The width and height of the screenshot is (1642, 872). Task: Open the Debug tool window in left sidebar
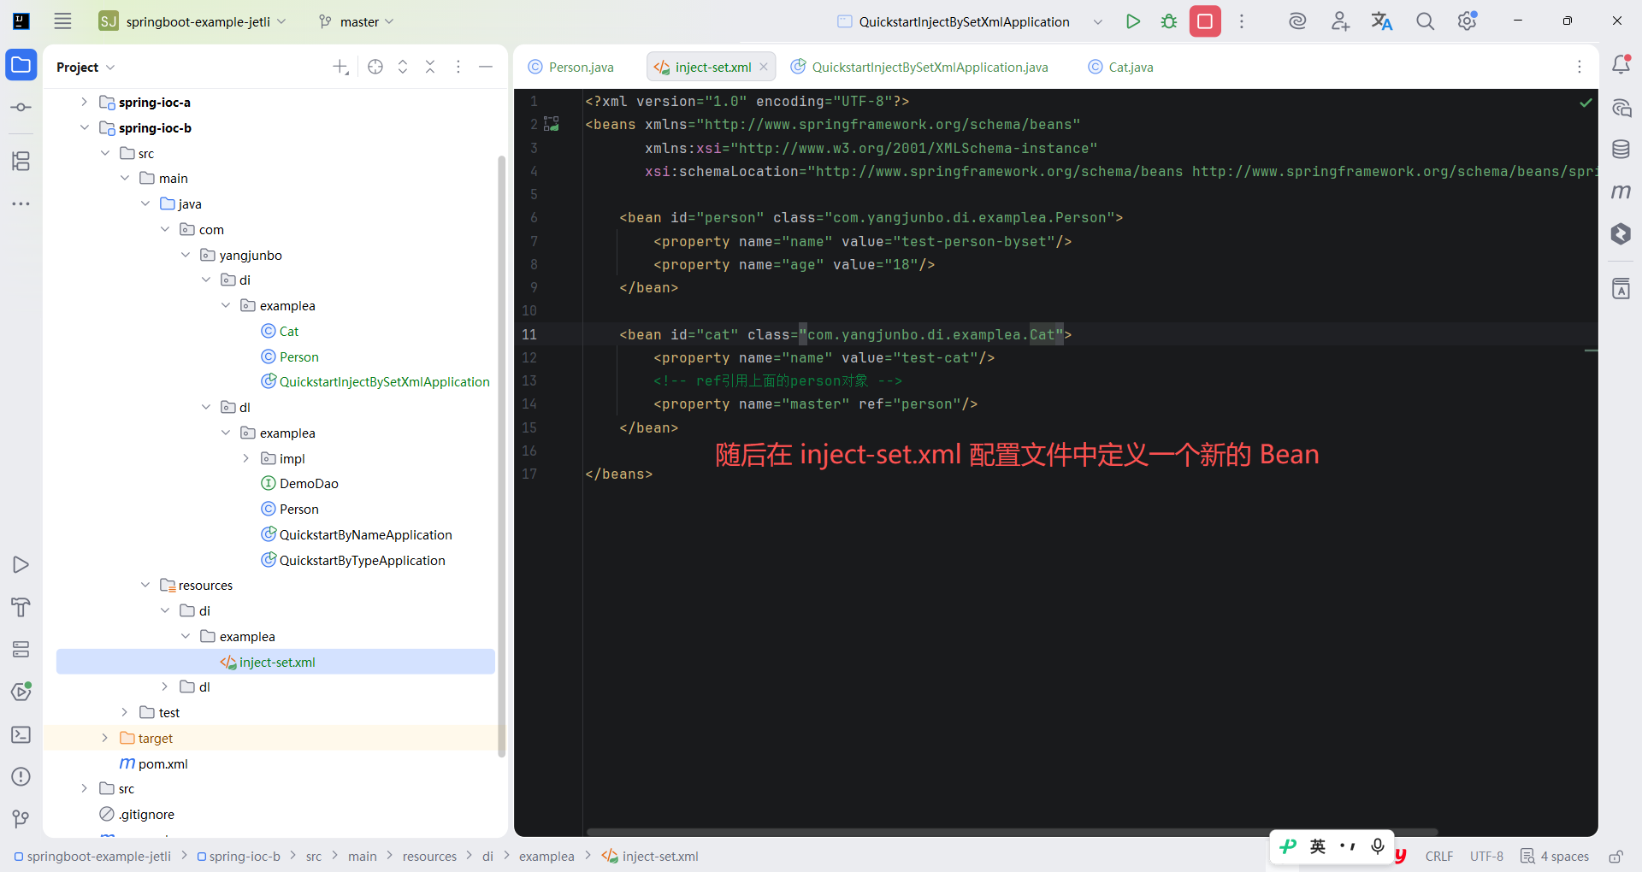tap(21, 692)
